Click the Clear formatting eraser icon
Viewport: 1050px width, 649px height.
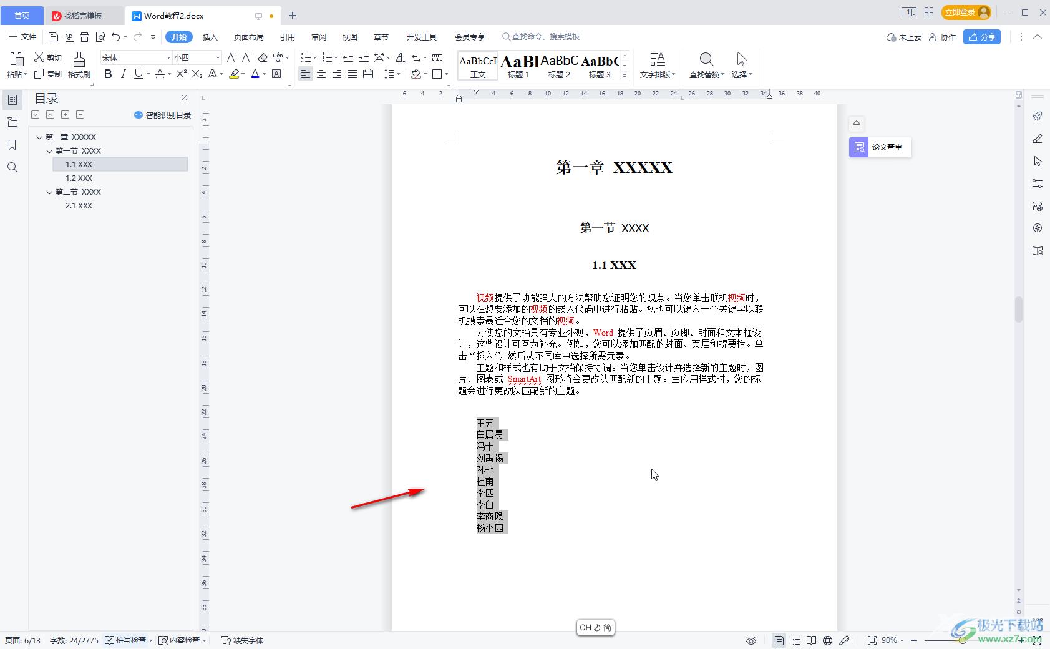pyautogui.click(x=263, y=57)
